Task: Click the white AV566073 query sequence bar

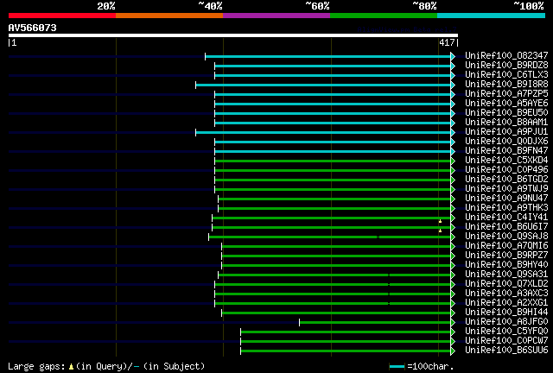Action: [x=233, y=35]
